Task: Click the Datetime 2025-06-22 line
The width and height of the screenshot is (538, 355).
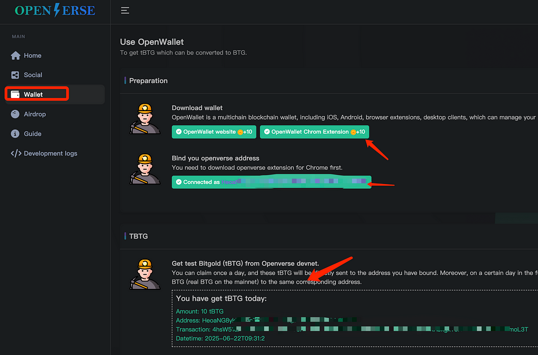Action: click(220, 338)
